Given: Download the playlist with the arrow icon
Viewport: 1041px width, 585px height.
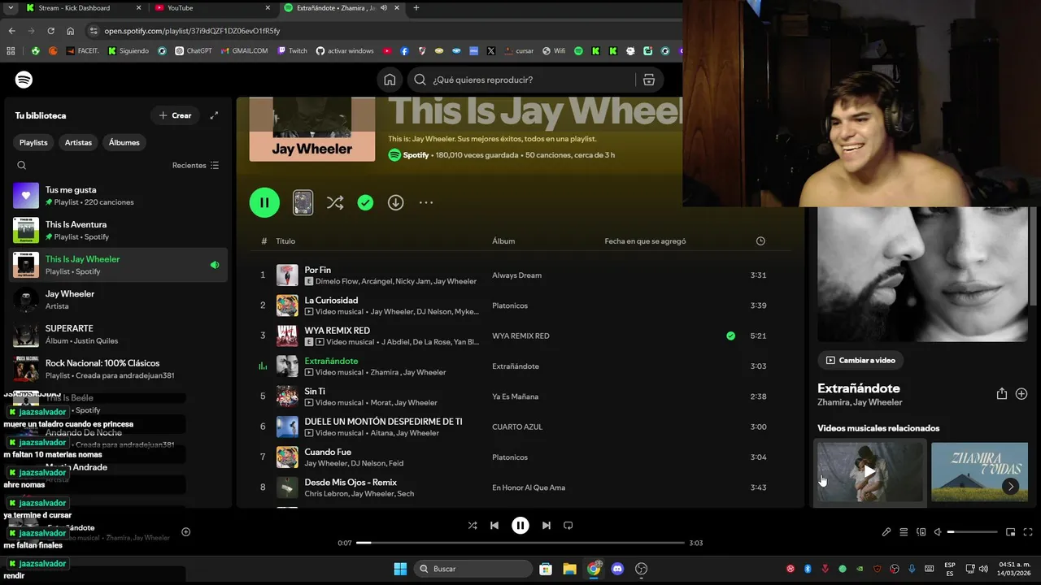Looking at the screenshot, I should [395, 202].
